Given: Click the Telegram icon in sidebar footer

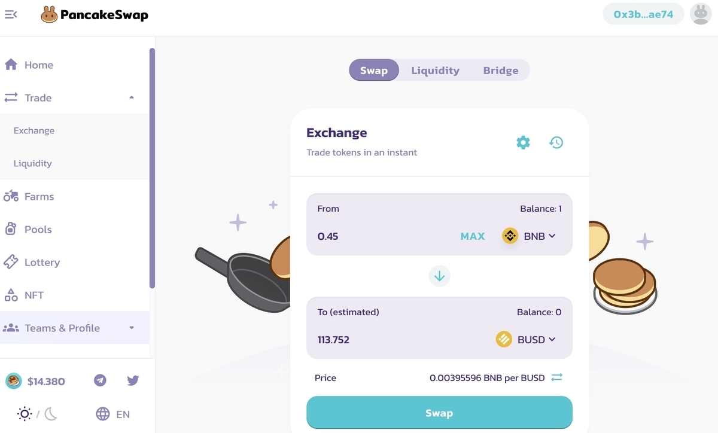Looking at the screenshot, I should [101, 380].
